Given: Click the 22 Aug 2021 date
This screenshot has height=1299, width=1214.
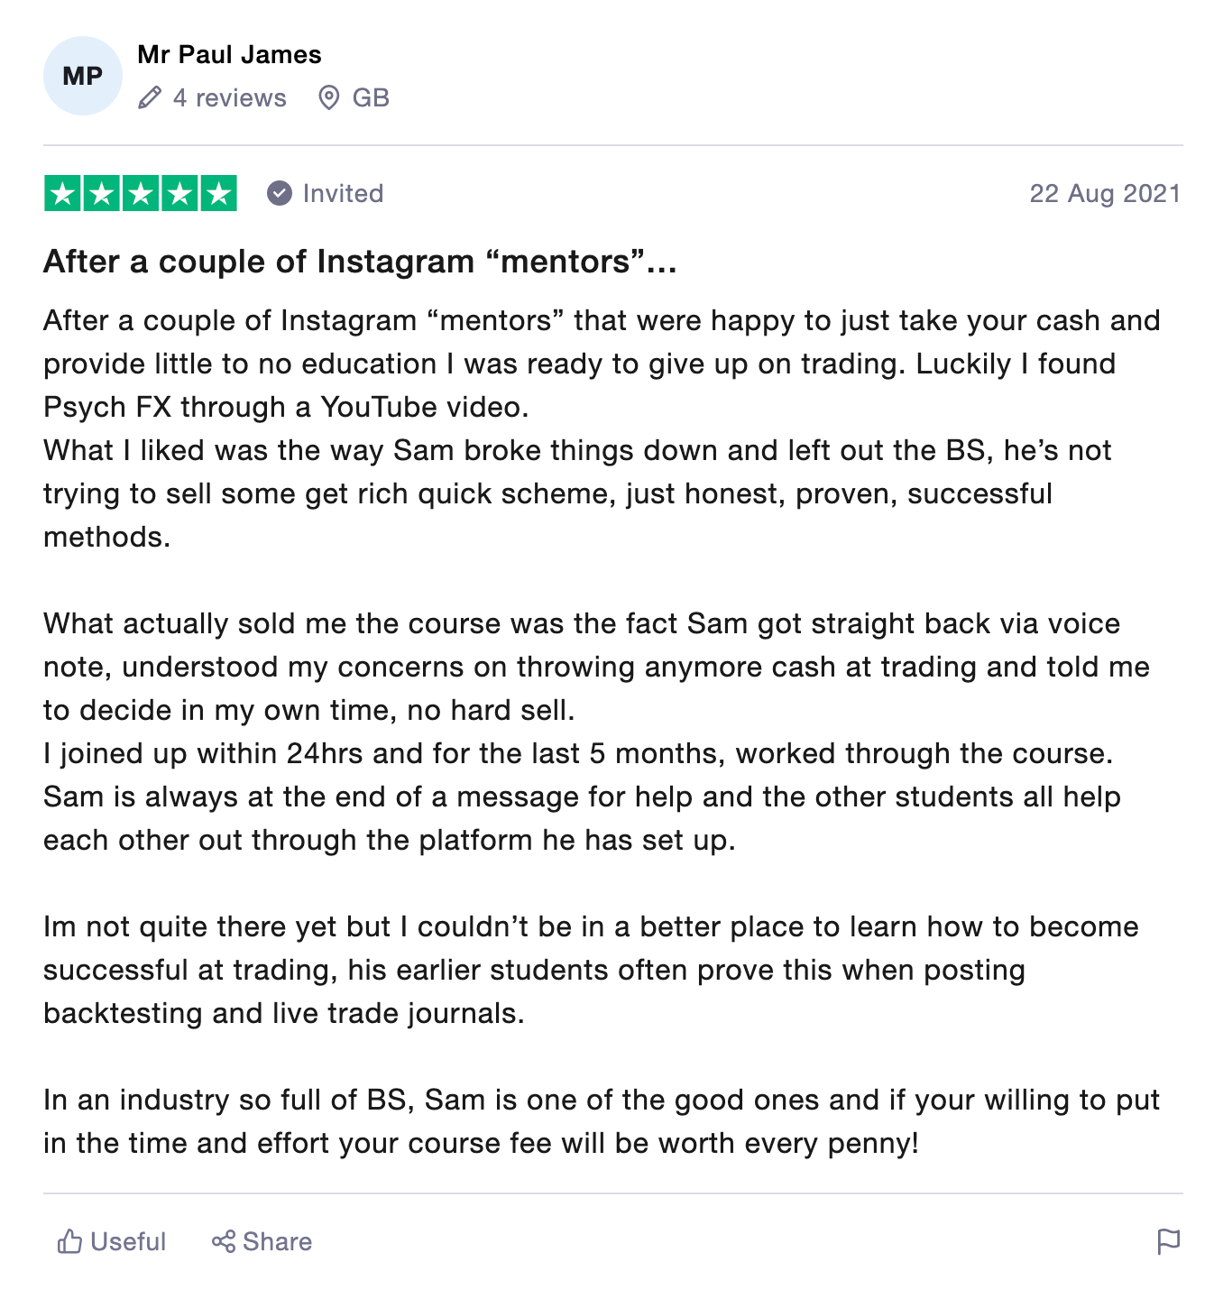Looking at the screenshot, I should [1105, 193].
